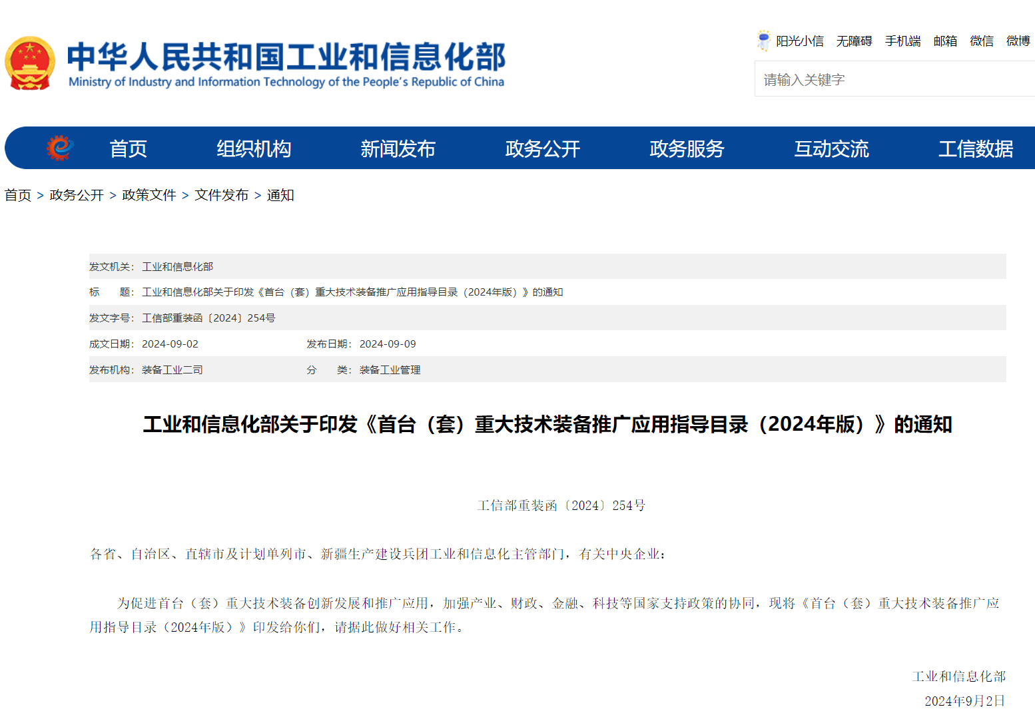Click the Sunshine Xiaoxin robot mascot icon

click(x=763, y=41)
